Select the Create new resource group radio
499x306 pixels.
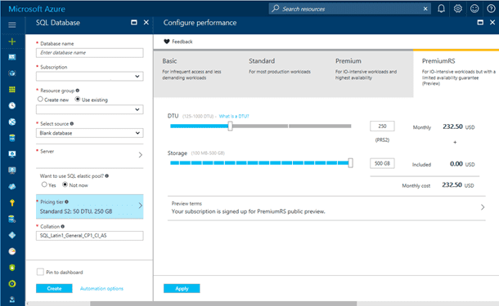[x=40, y=99]
